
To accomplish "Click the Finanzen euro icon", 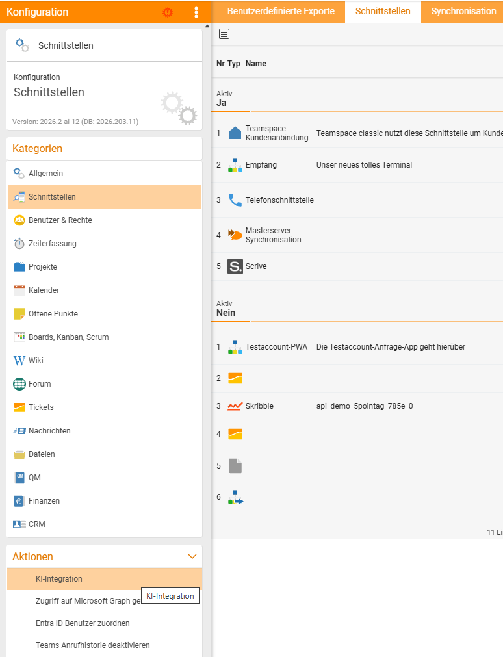I will point(19,501).
